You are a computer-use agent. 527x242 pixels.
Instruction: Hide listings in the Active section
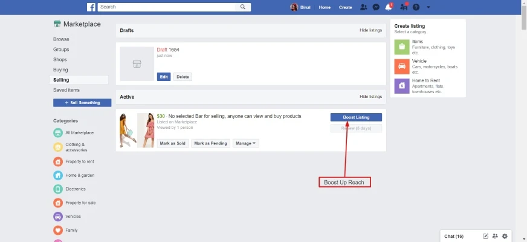(x=370, y=97)
